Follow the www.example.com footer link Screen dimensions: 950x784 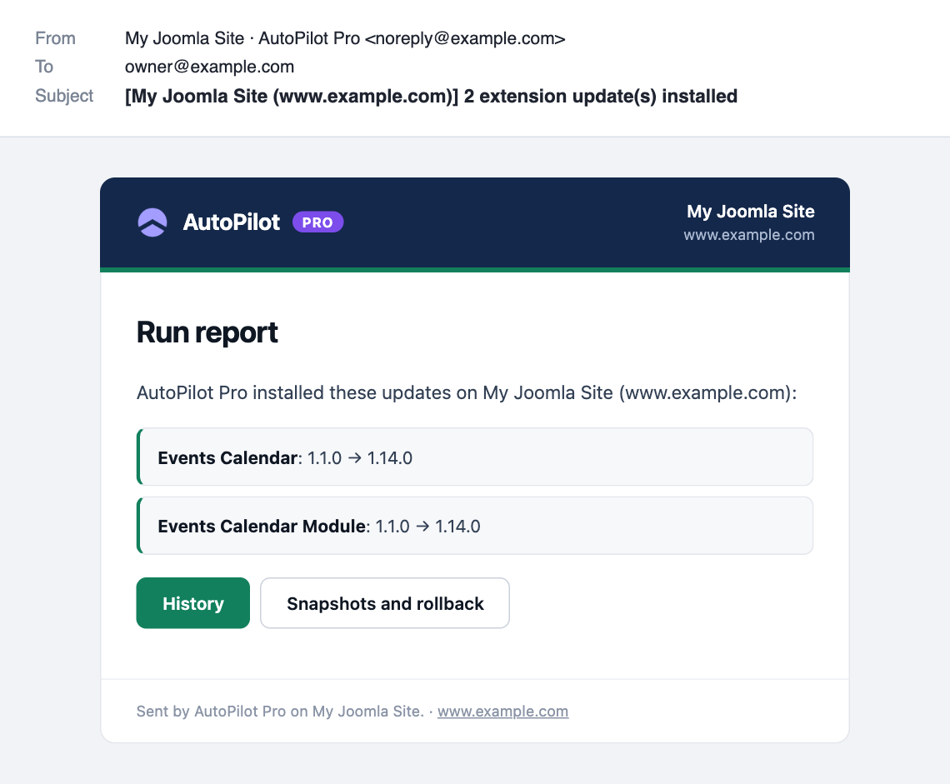(502, 712)
